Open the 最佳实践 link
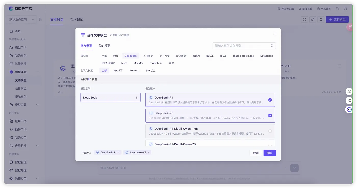Viewport: 357px width, 188px height. (x=305, y=9)
